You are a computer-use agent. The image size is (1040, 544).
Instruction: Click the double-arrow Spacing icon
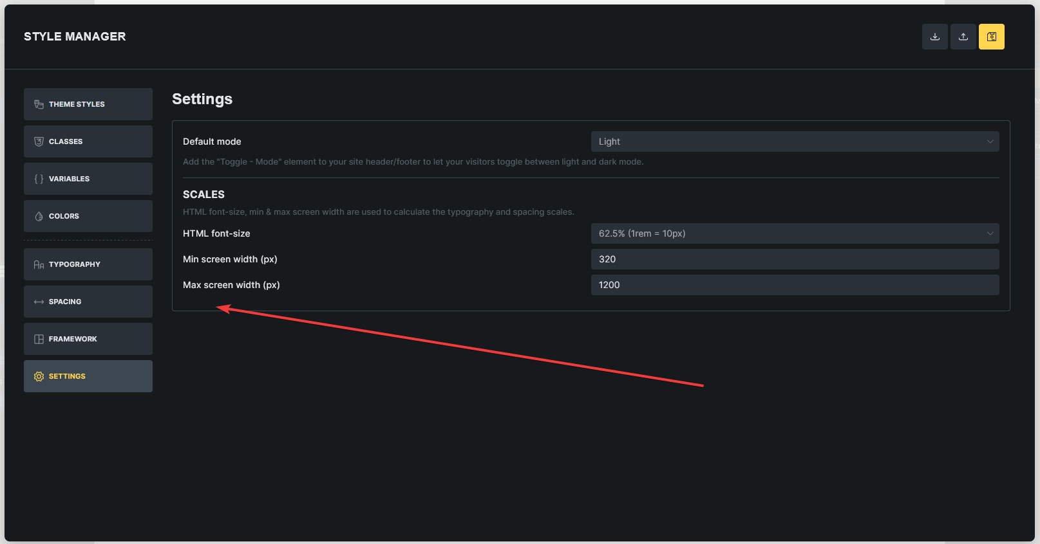point(39,302)
